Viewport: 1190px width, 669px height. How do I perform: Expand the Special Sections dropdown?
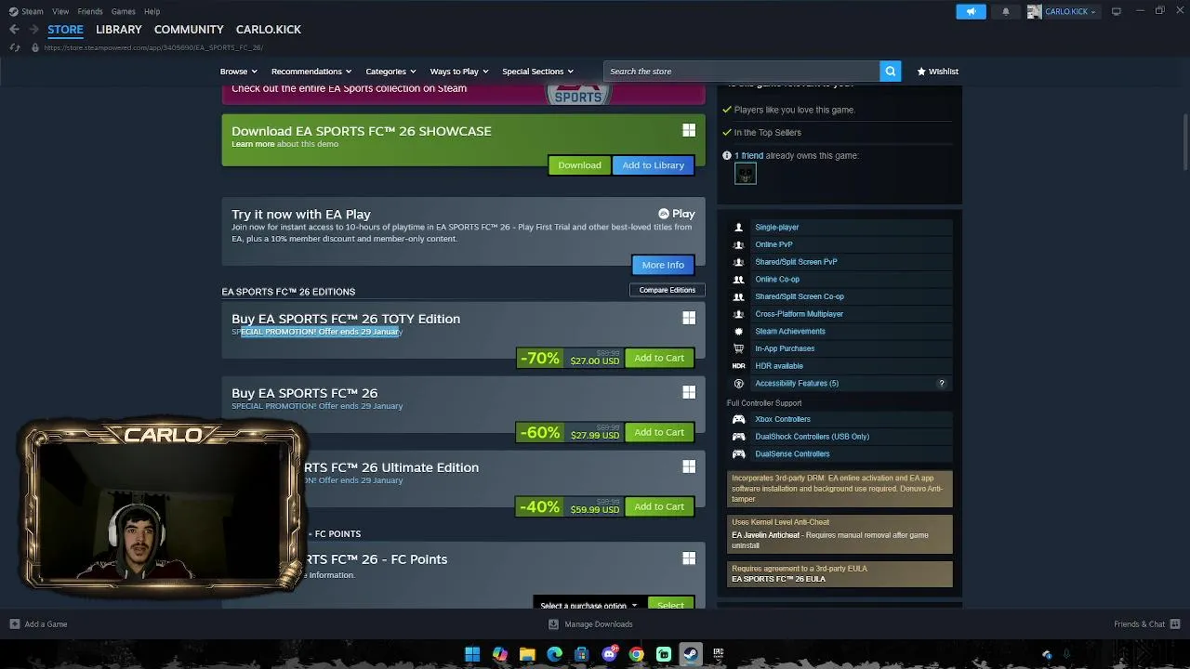pos(537,72)
